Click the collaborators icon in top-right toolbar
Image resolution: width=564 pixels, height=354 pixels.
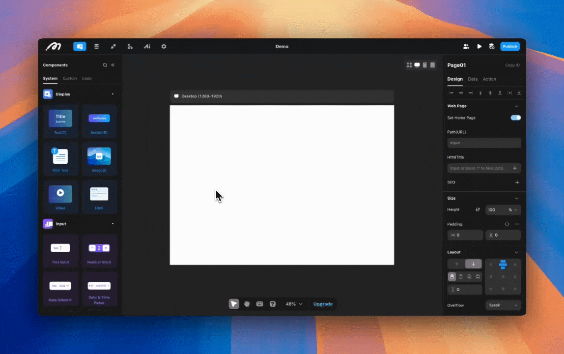[x=466, y=46]
